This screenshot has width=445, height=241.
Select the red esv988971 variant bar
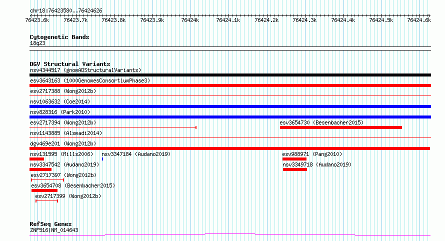coord(294,159)
